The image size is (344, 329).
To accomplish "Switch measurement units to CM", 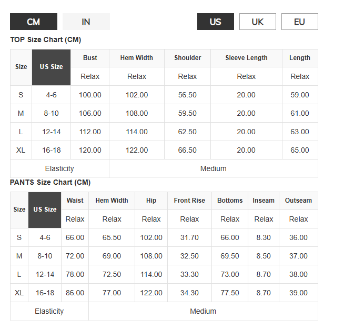I will tap(34, 22).
